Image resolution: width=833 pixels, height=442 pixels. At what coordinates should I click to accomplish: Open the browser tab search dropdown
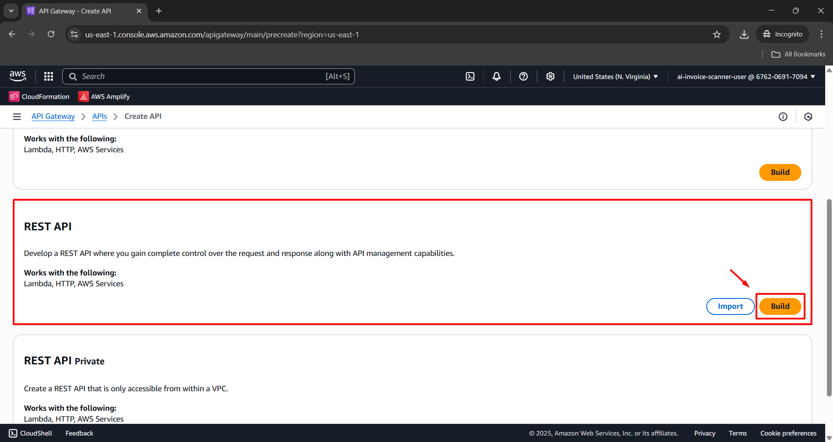click(11, 11)
